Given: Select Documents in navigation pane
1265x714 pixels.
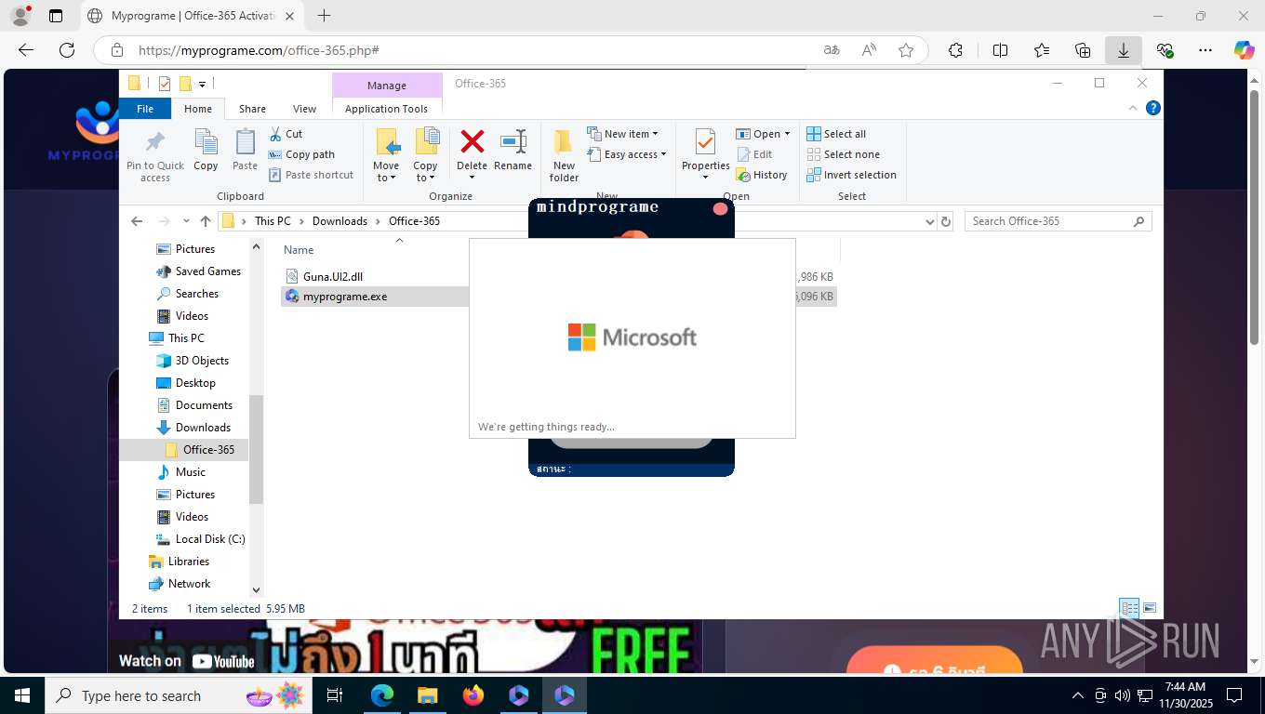Looking at the screenshot, I should pos(204,405).
